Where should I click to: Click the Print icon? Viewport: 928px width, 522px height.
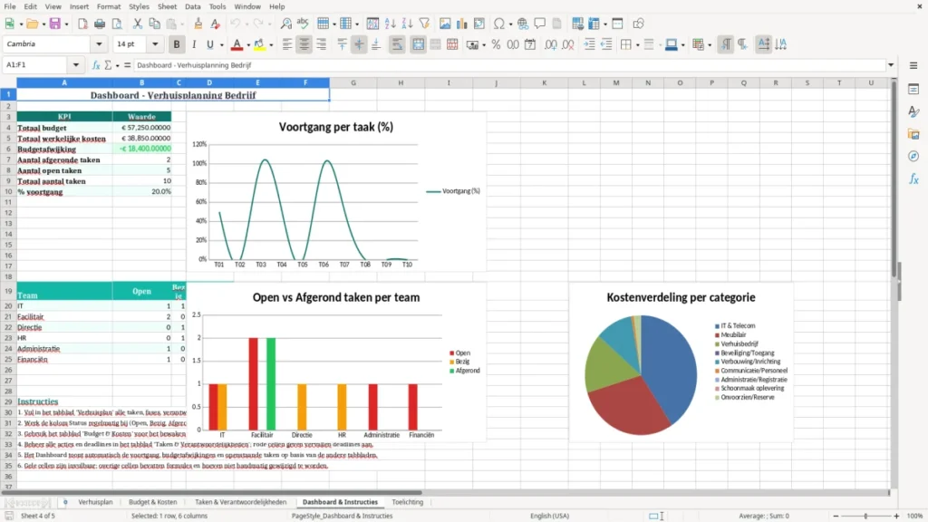pos(100,24)
